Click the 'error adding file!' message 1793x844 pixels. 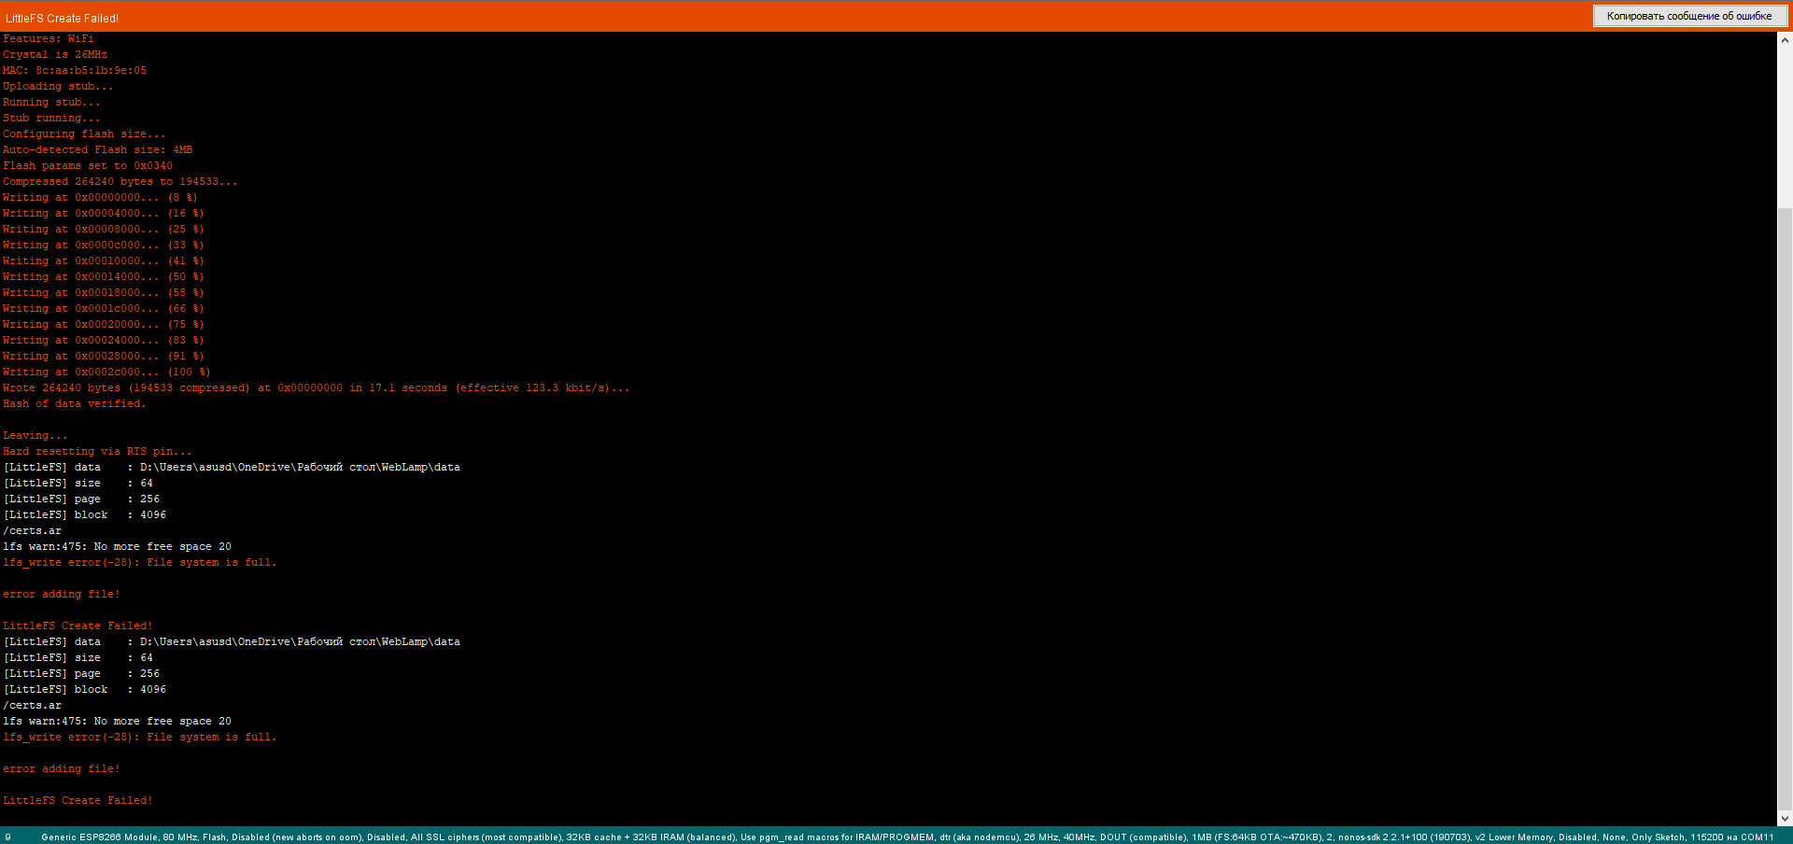point(62,593)
